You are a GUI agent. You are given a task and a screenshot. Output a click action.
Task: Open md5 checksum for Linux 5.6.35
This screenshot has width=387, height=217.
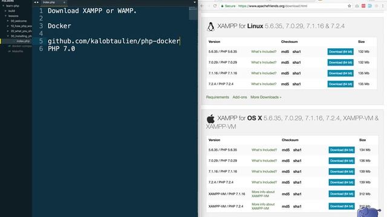285,52
